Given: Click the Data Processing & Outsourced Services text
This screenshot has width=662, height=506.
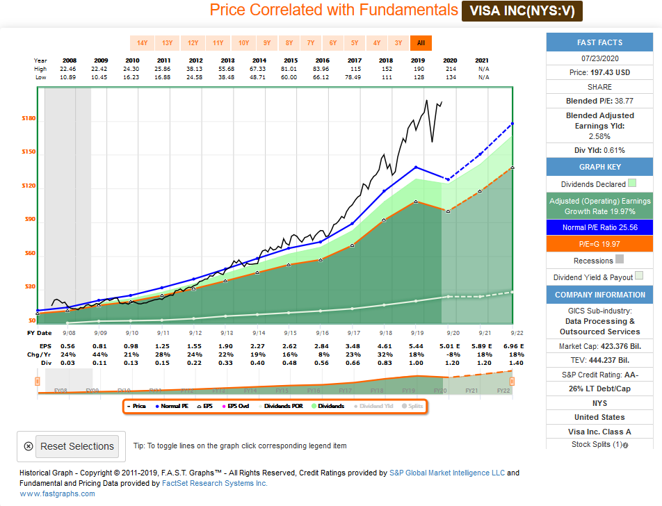Looking at the screenshot, I should pyautogui.click(x=599, y=326).
